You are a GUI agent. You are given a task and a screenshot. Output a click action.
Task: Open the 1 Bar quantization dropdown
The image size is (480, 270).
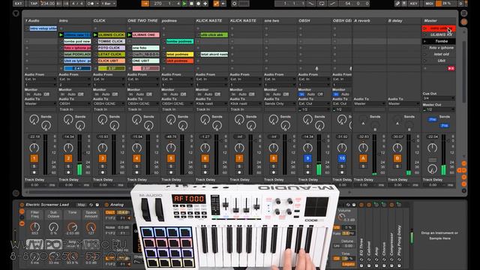tap(108, 4)
